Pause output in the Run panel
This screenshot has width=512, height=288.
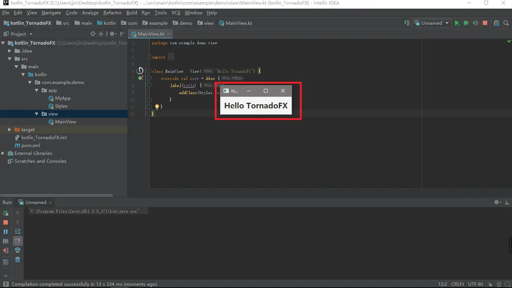pos(6,232)
